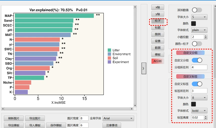216x128 pixels.
Task: Pick the label 颜色 swatch under 自定义标签
Action: point(194,104)
